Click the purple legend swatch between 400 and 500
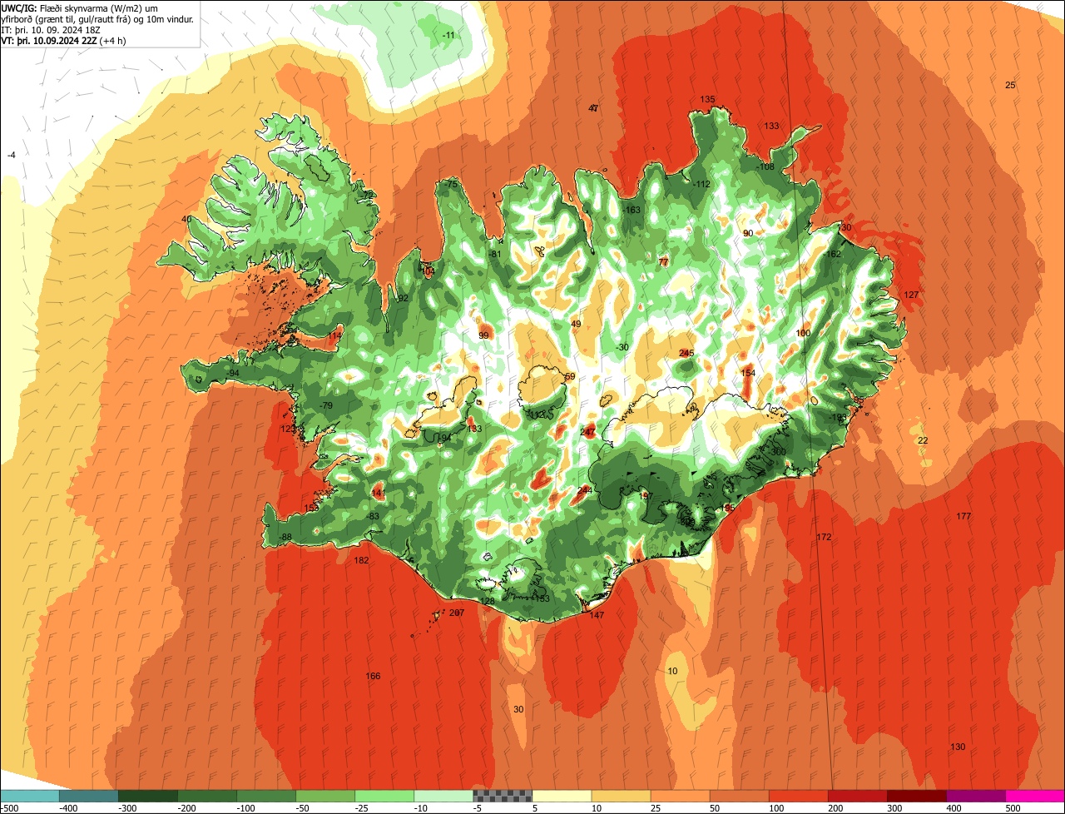This screenshot has height=814, width=1065. click(976, 796)
